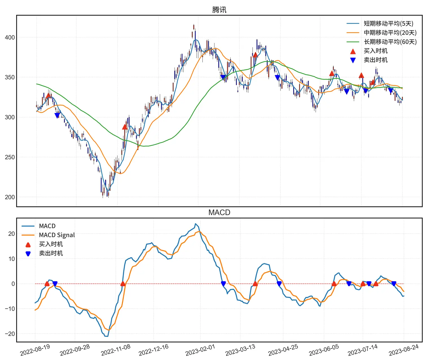Click the 中期移动平均(20天) legend label
Screen dimensions: 433x360
pyautogui.click(x=390, y=33)
